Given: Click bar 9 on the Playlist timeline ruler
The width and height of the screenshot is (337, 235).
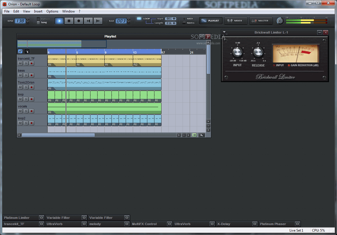Looking at the screenshot, I should pyautogui.click(x=105, y=52).
